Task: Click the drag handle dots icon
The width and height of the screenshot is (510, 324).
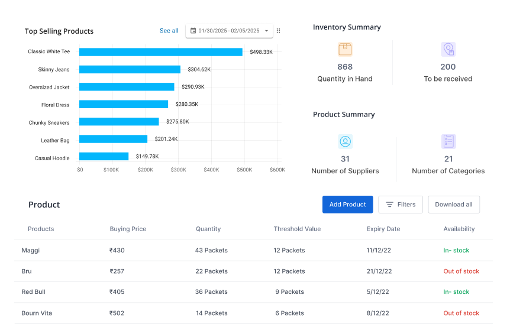Action: point(279,31)
